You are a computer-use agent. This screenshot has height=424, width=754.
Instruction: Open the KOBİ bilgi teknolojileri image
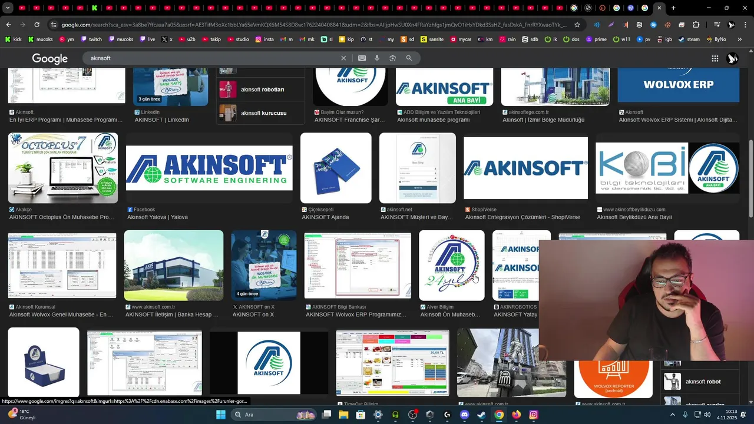(x=667, y=168)
